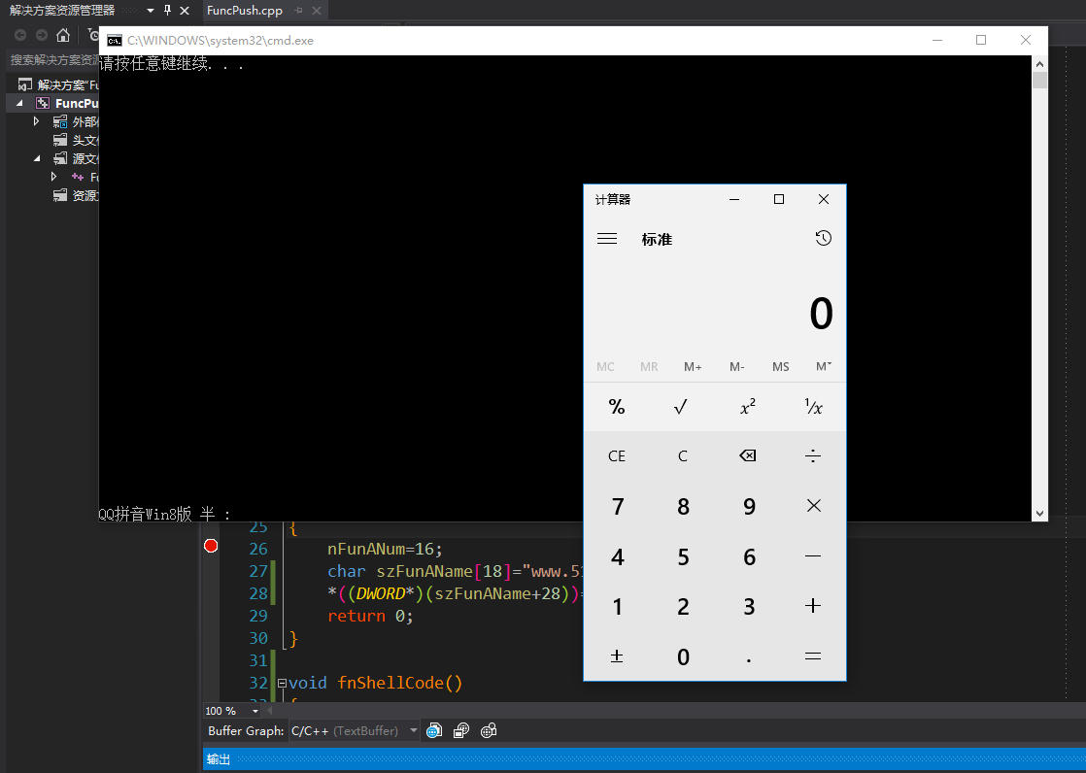The image size is (1086, 773).
Task: Open the 100 % zoom level dropdown
Action: click(255, 712)
